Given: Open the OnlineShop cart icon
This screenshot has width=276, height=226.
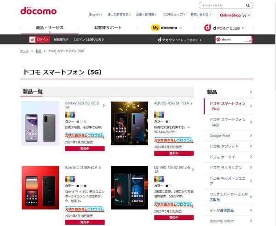Looking at the screenshot, I should [x=244, y=15].
